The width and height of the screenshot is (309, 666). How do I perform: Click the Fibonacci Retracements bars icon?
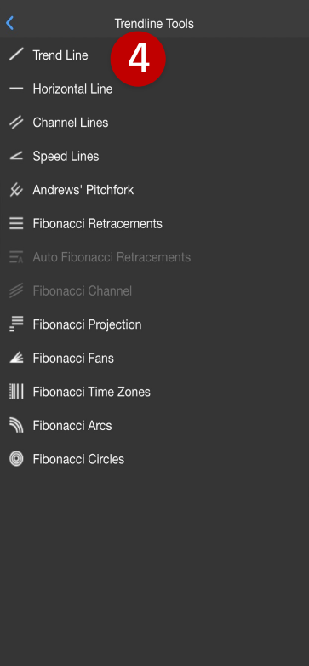click(x=16, y=223)
